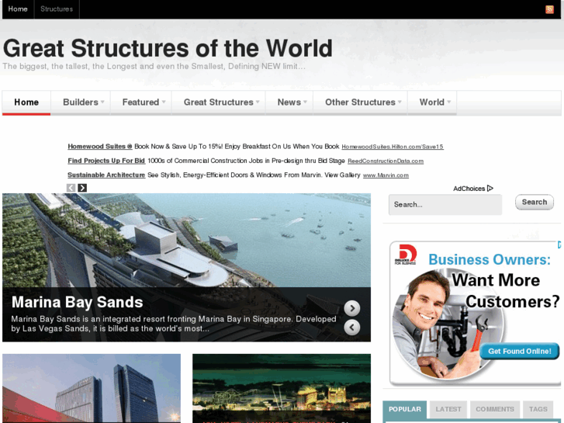Open the Sustainable Architecture ad link
Viewport: 564px width, 423px height.
(x=106, y=175)
